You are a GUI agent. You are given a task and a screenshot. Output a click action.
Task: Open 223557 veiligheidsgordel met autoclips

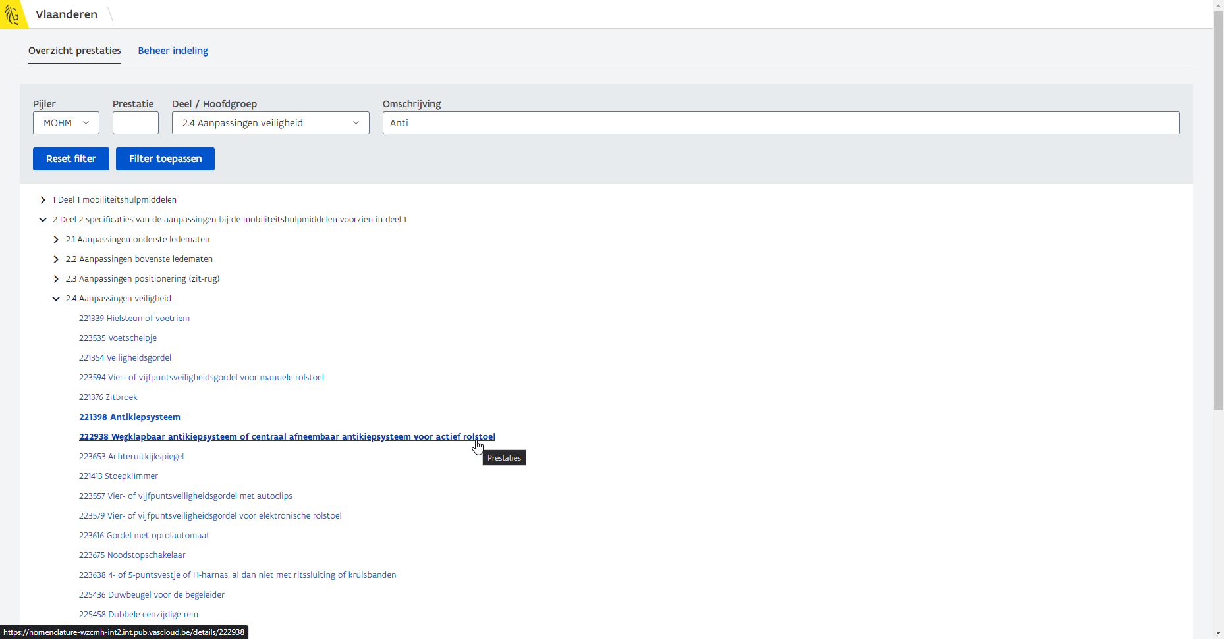coord(186,496)
